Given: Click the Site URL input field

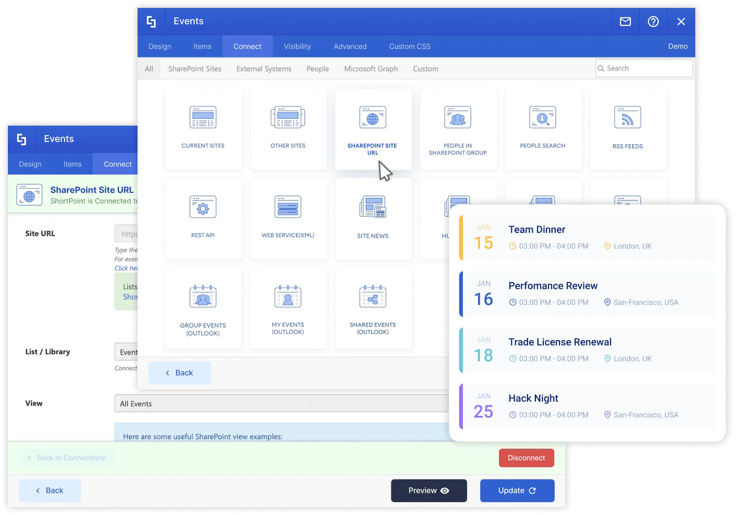Looking at the screenshot, I should (x=126, y=234).
